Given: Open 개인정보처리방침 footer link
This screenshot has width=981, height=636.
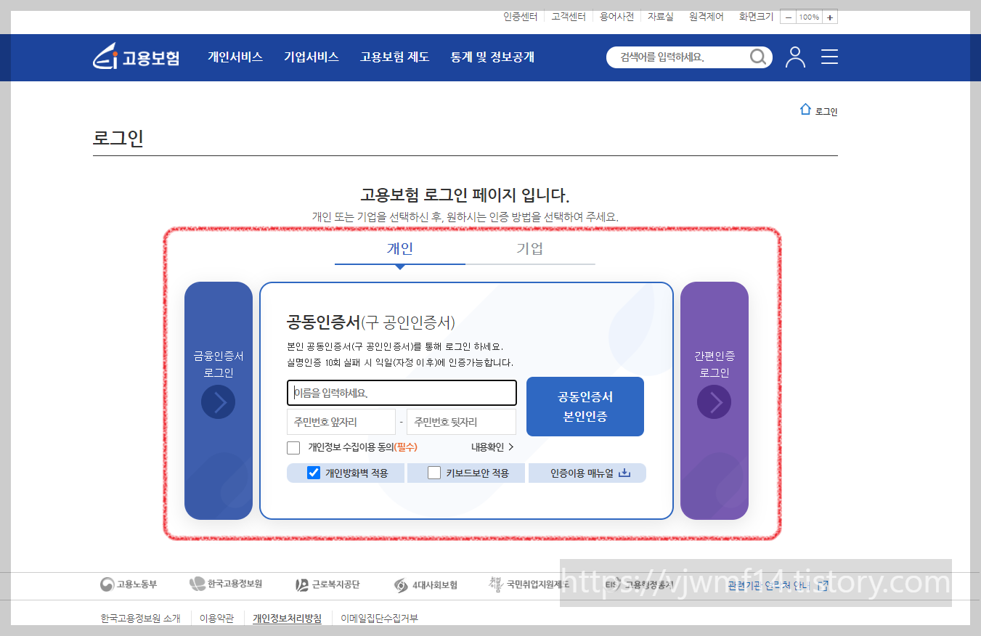Looking at the screenshot, I should click(x=287, y=619).
